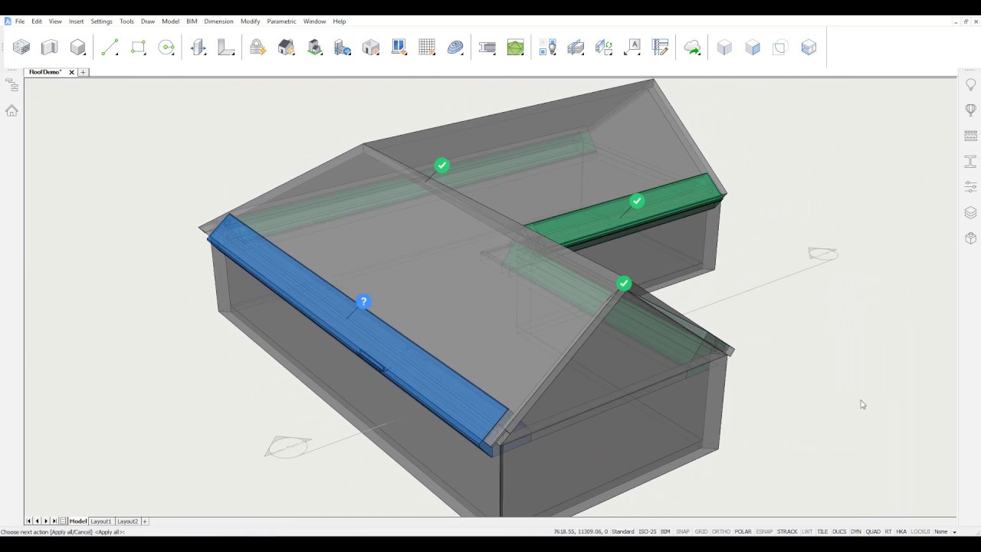
Task: Select the Line drawing tool
Action: pyautogui.click(x=110, y=48)
